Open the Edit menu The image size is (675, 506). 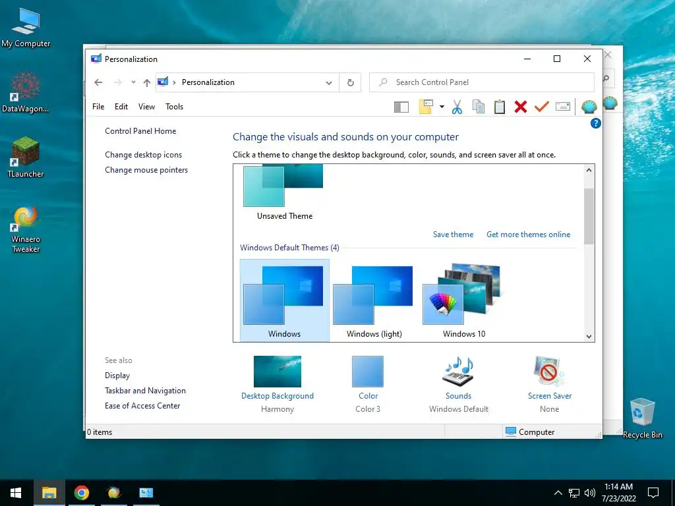[x=121, y=107]
